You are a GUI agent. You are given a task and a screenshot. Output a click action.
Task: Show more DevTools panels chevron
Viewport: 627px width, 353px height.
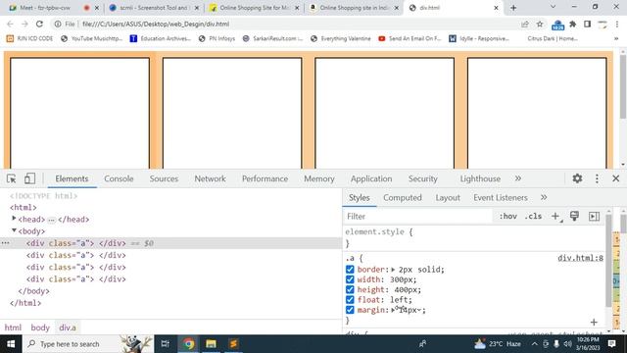coord(518,178)
